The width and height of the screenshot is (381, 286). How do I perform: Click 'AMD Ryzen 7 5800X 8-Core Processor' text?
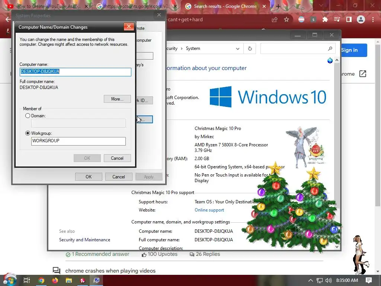click(231, 145)
